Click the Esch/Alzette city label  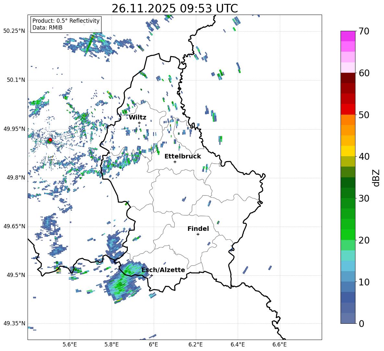(x=163, y=270)
